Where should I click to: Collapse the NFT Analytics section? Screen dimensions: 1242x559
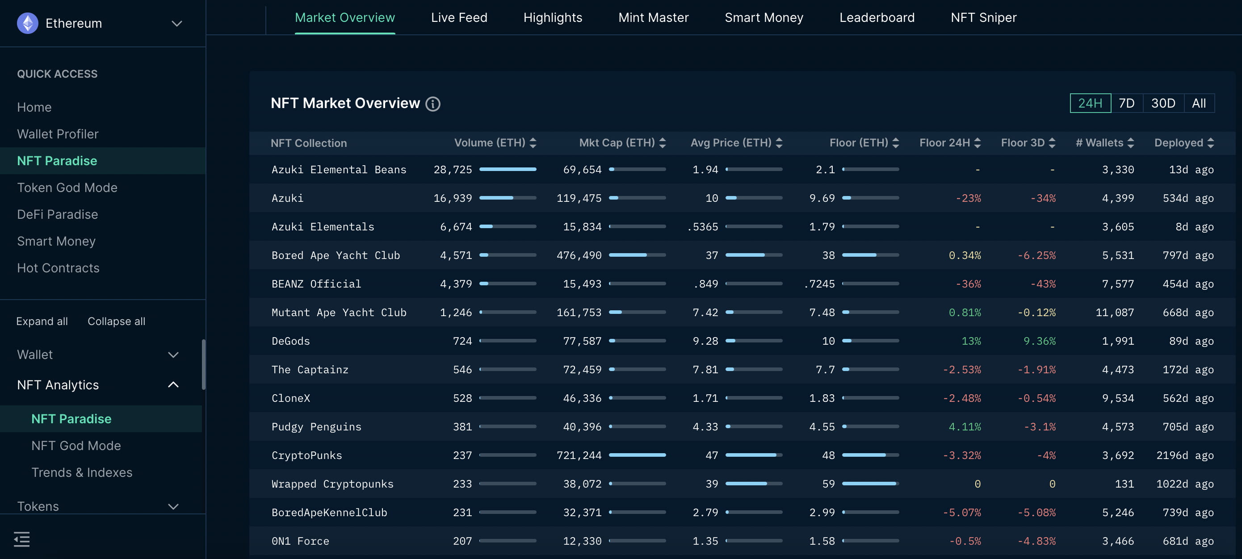pyautogui.click(x=173, y=384)
